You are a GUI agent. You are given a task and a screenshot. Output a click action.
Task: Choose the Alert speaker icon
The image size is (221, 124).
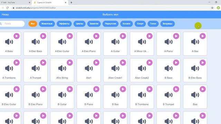coord(89,69)
